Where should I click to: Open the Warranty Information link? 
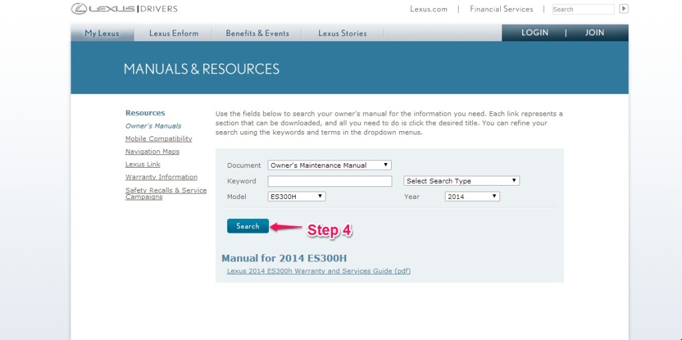(x=161, y=177)
